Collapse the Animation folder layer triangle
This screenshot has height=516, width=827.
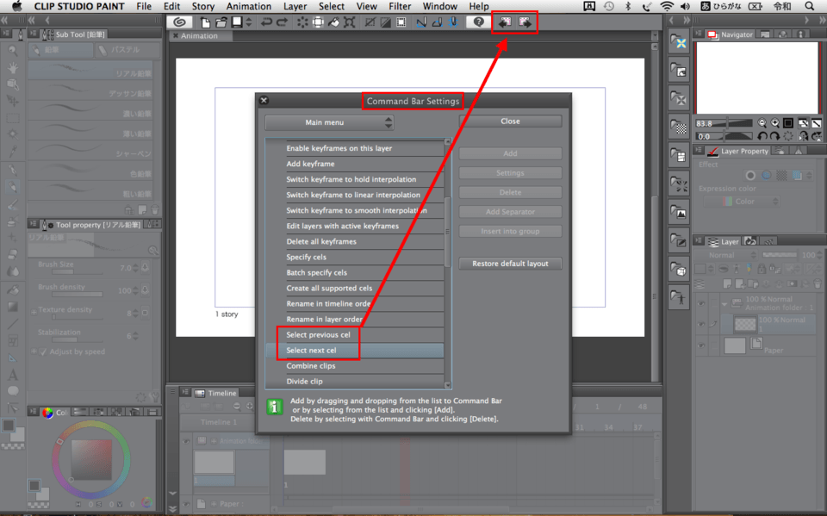pos(724,304)
